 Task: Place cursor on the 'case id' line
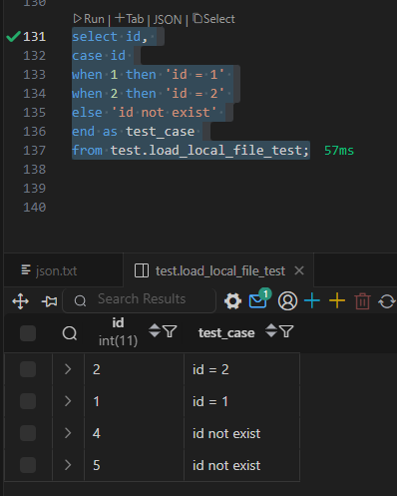coord(99,56)
